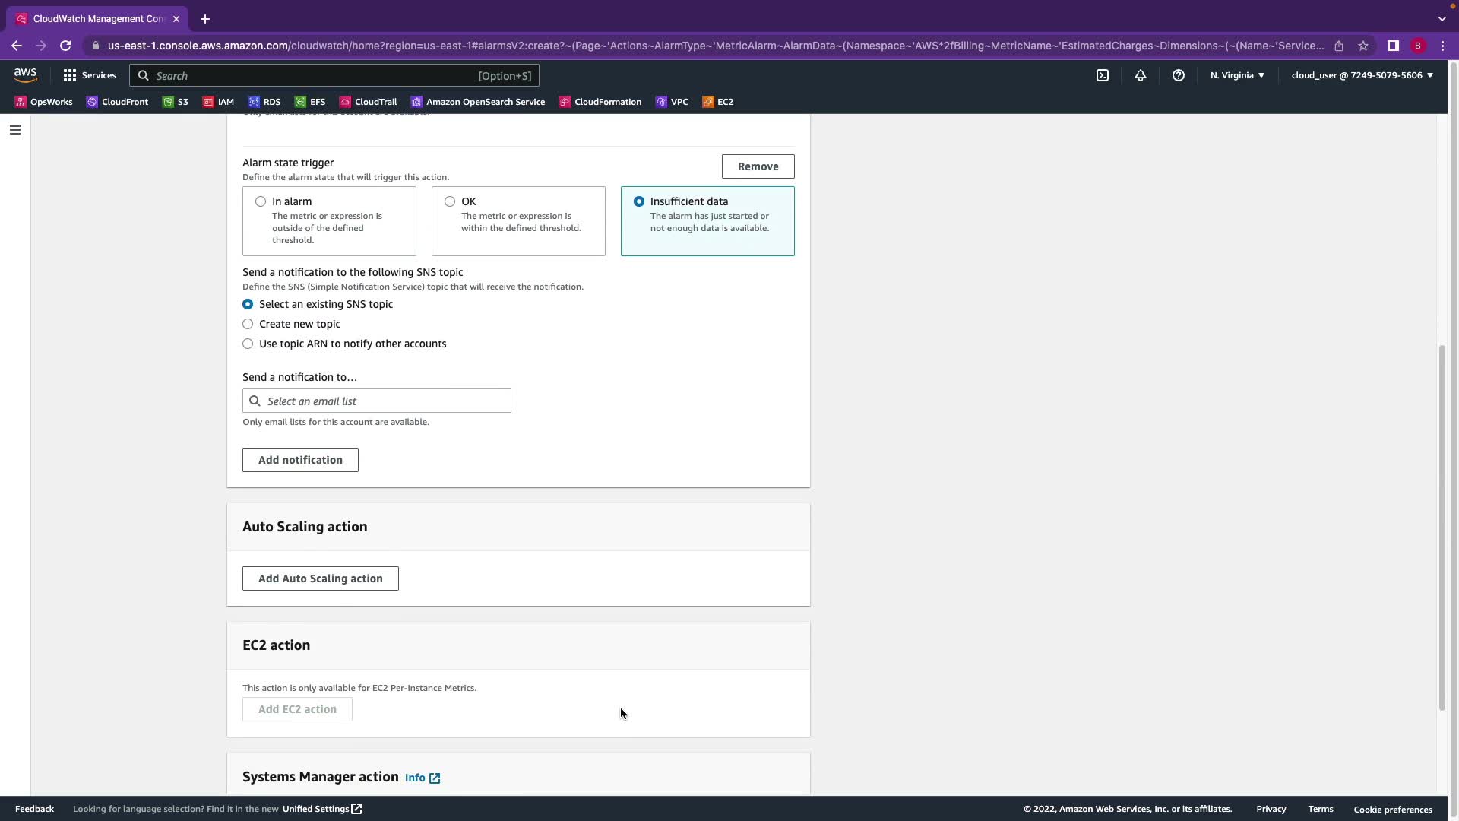Choose the Create new topic option

(x=248, y=324)
